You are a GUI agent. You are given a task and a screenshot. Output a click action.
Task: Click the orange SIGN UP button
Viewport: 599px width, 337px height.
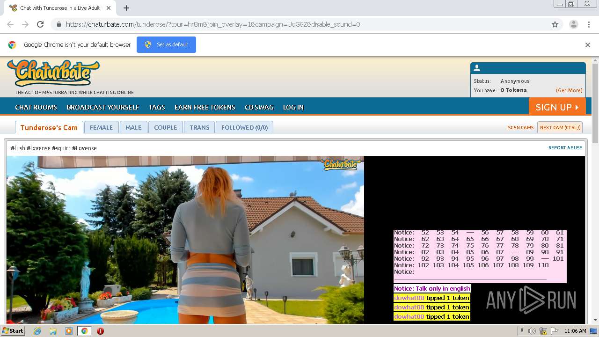click(557, 107)
